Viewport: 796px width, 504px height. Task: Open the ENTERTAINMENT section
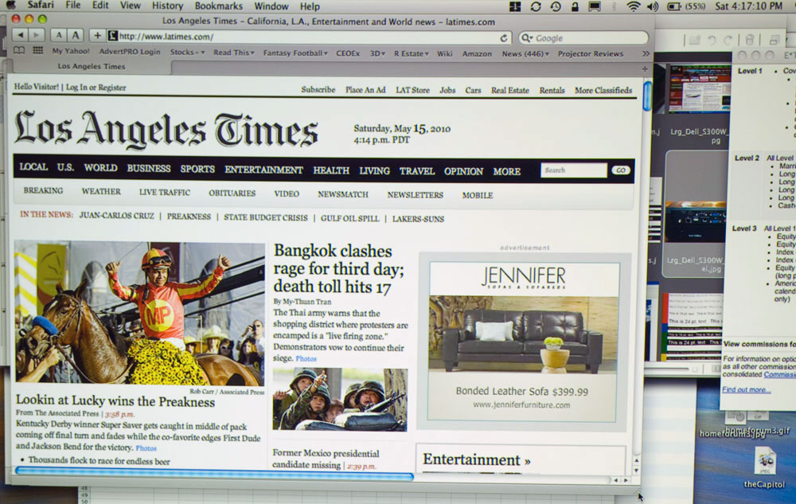(x=264, y=170)
